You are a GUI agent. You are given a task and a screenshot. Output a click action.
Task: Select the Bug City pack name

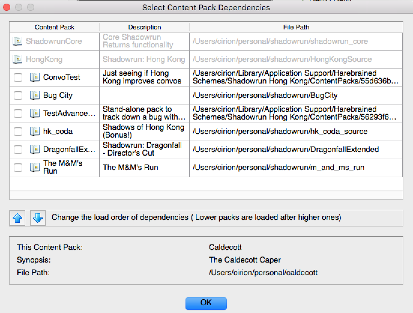(x=58, y=95)
